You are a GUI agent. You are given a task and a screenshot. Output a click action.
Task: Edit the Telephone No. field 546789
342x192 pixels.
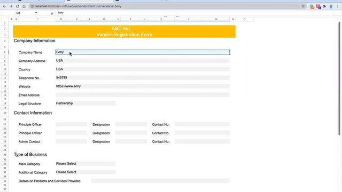[x=143, y=78]
